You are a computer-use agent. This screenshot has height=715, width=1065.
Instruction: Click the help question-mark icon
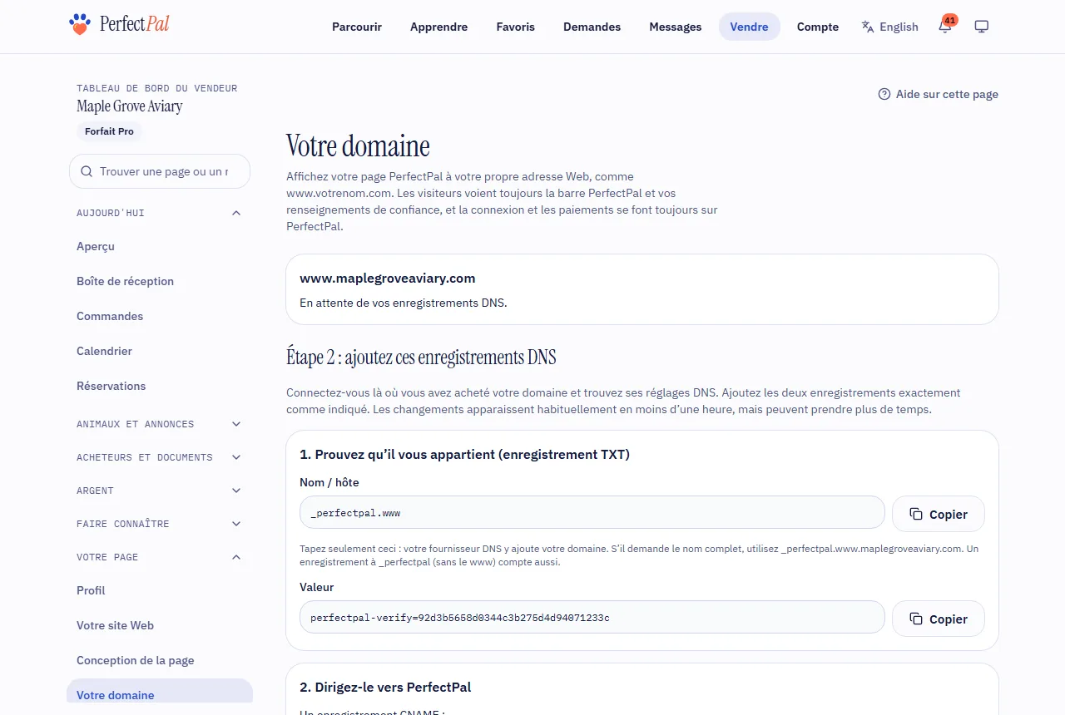coord(884,94)
